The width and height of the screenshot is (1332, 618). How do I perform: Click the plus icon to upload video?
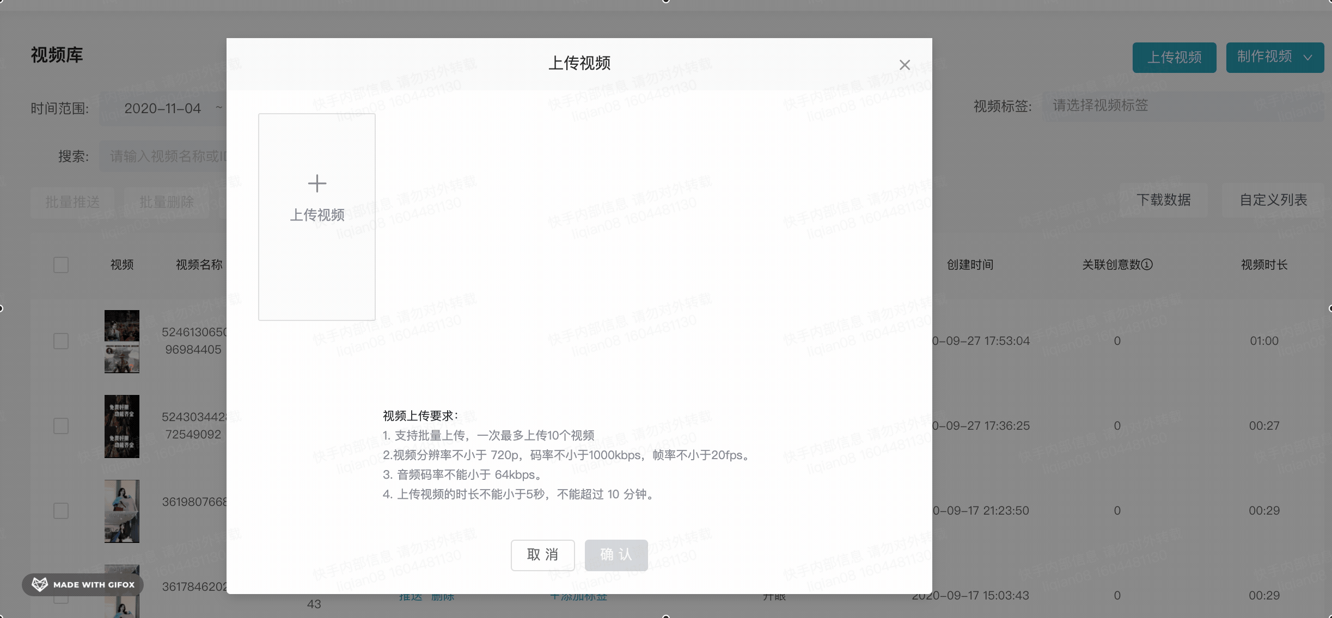pyautogui.click(x=317, y=183)
